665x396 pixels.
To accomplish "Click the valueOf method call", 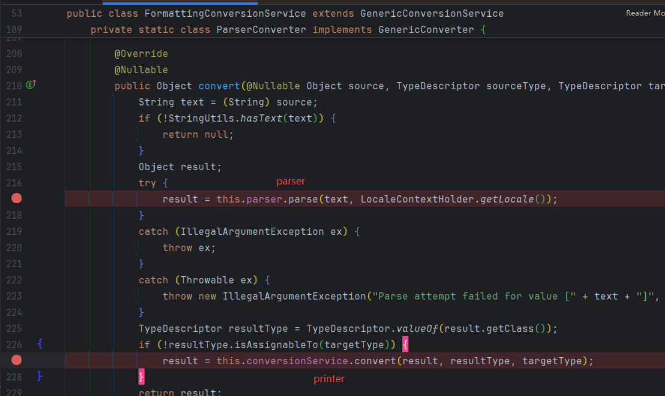I will 417,329.
